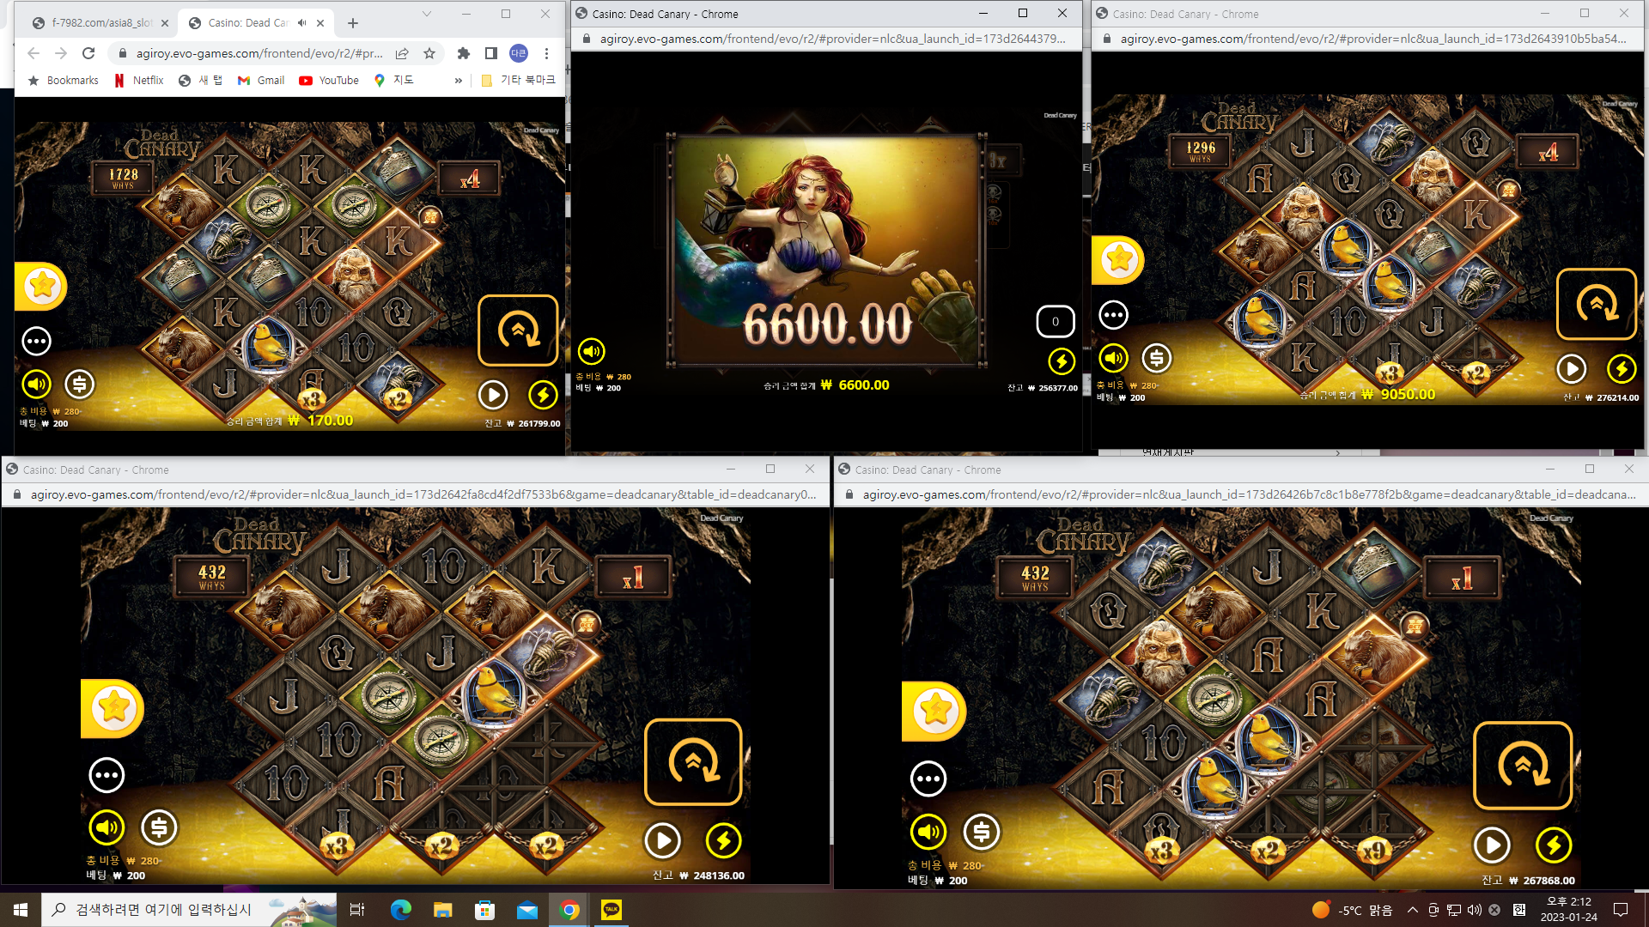Start autoplay in the 1728 ways game
The width and height of the screenshot is (1649, 927).
493,395
